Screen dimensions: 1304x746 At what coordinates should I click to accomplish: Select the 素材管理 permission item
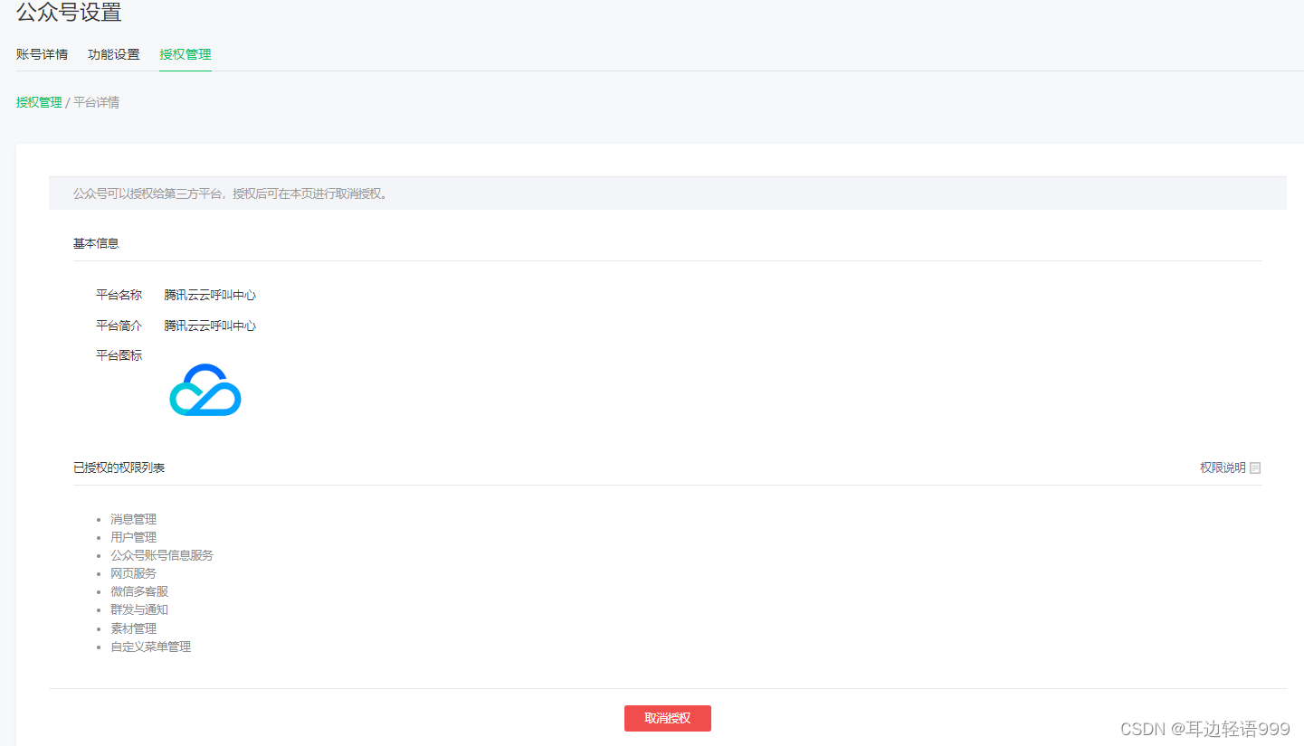click(x=134, y=628)
